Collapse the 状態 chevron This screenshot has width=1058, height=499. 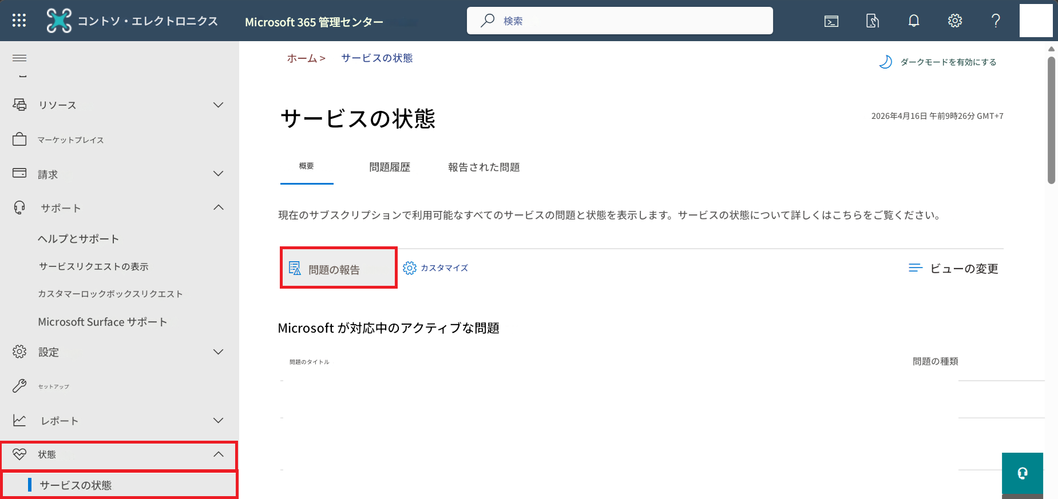pyautogui.click(x=218, y=454)
